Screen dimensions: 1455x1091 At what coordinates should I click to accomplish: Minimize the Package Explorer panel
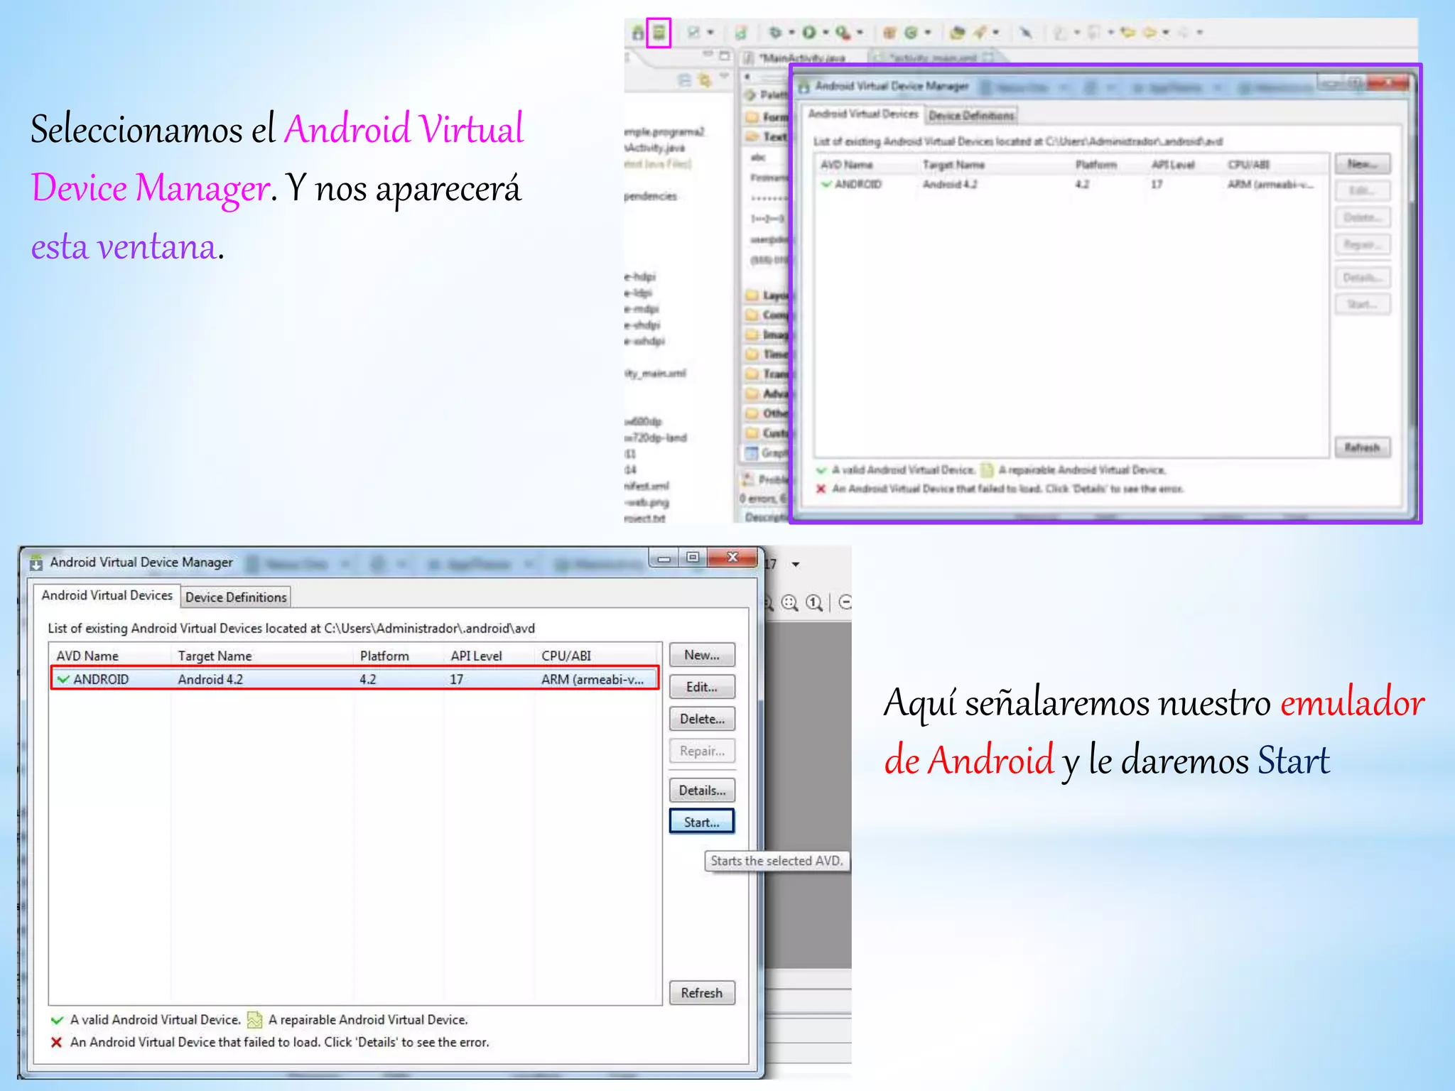click(708, 55)
